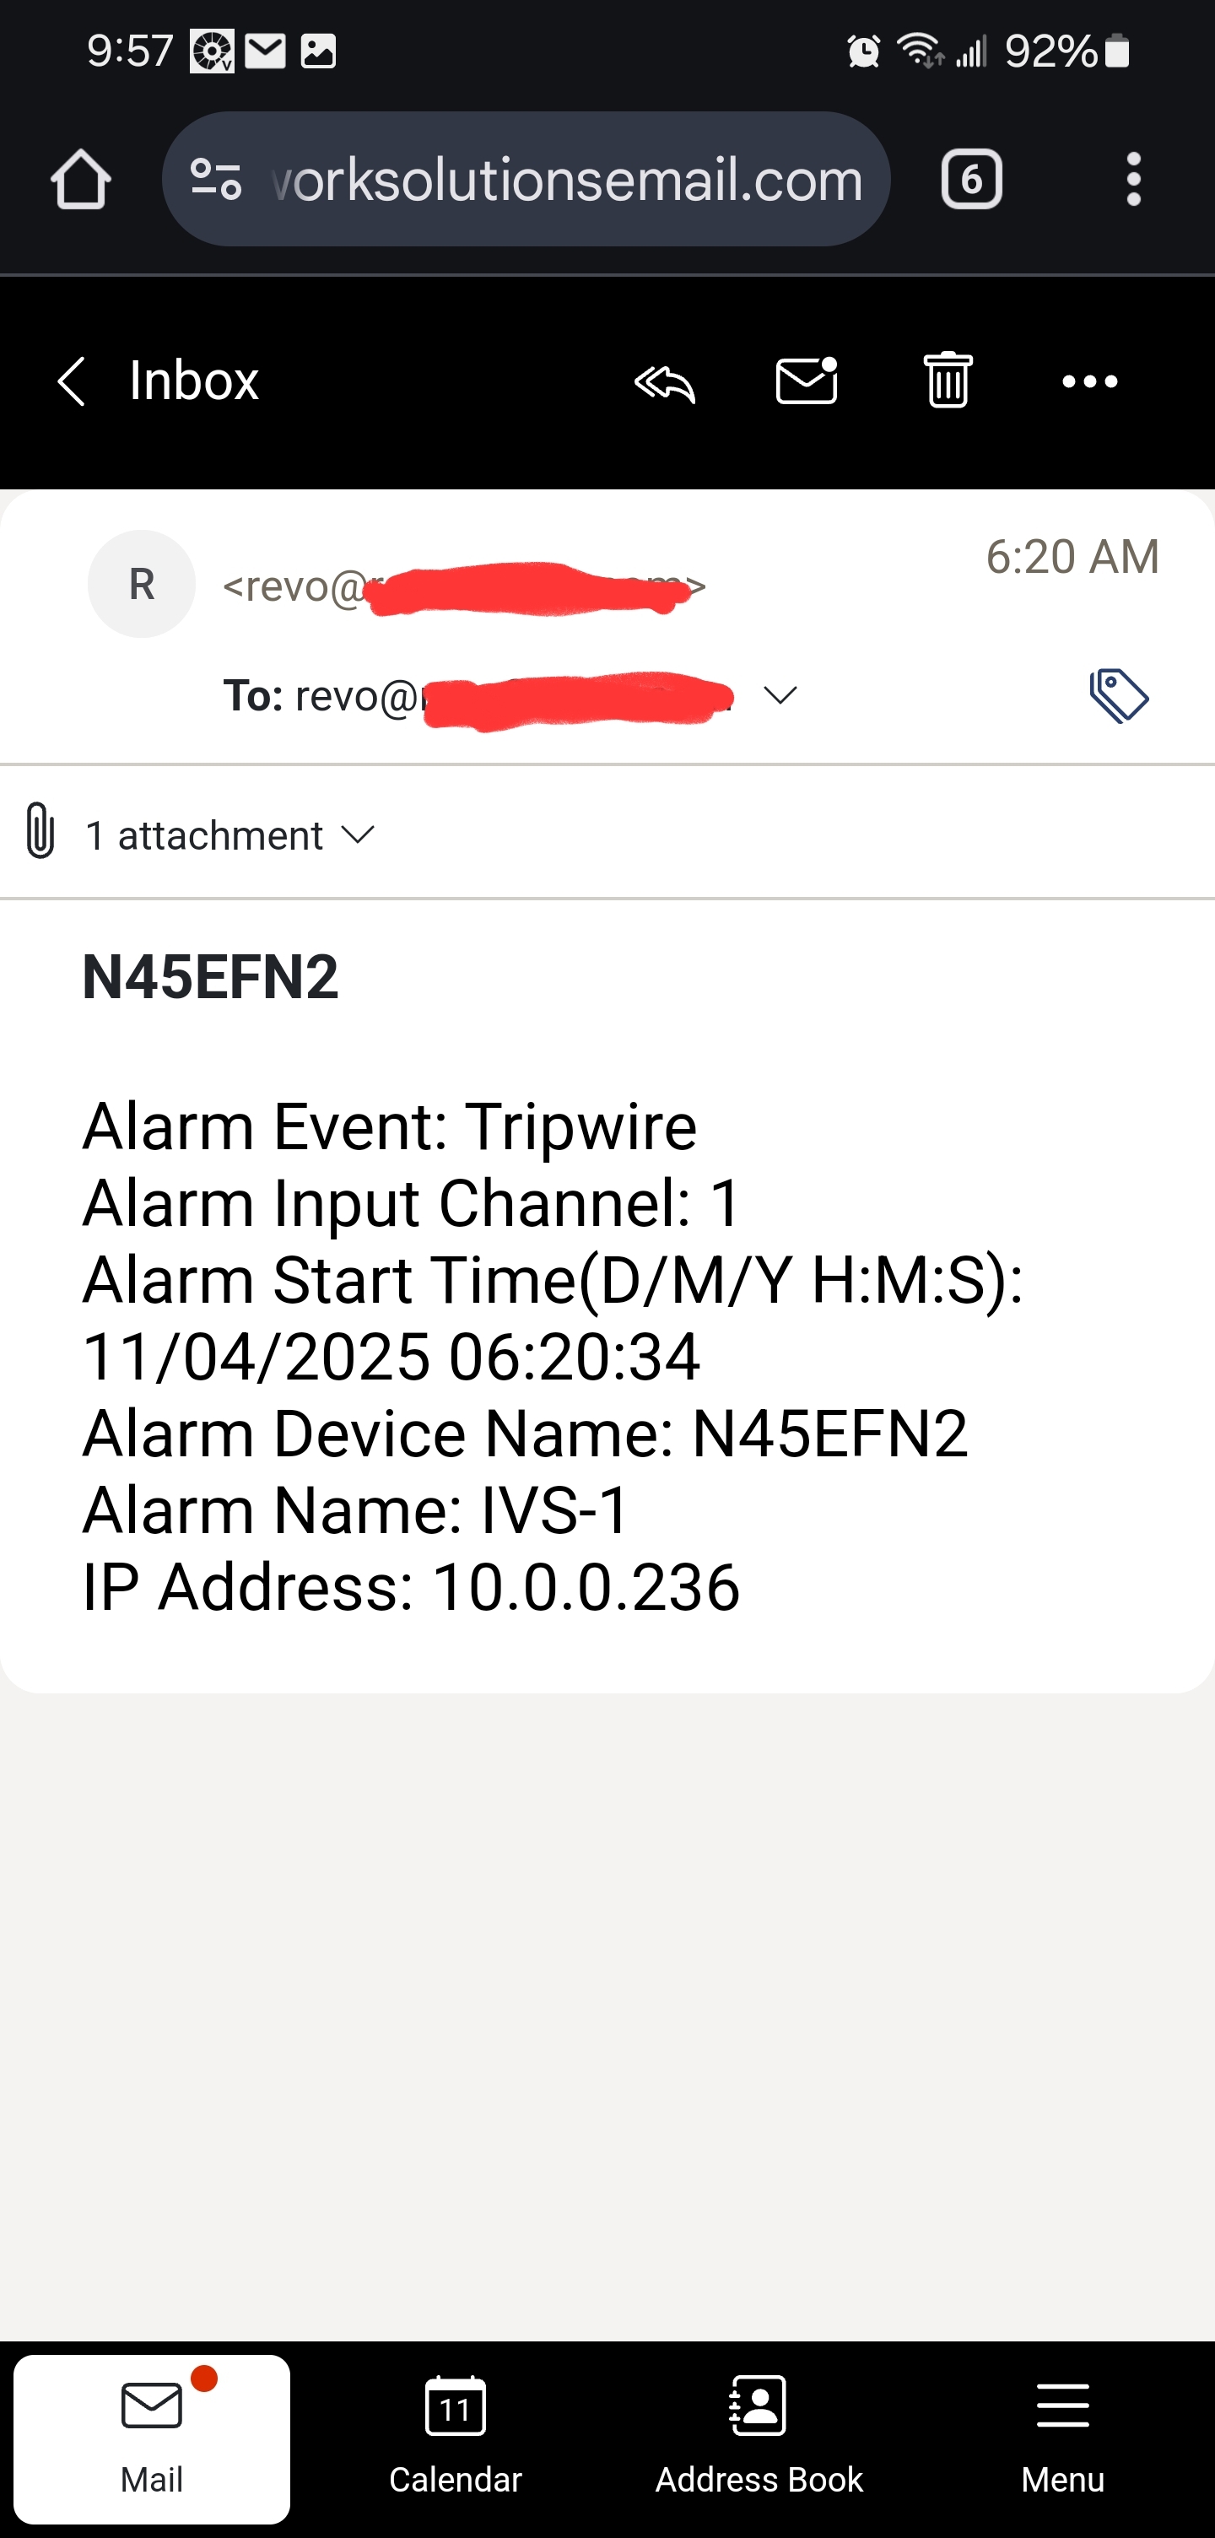
Task: Tap the site settings icon in address bar
Action: click(x=216, y=180)
